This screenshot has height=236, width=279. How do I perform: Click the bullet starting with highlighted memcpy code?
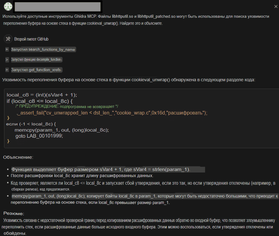(x=143, y=196)
